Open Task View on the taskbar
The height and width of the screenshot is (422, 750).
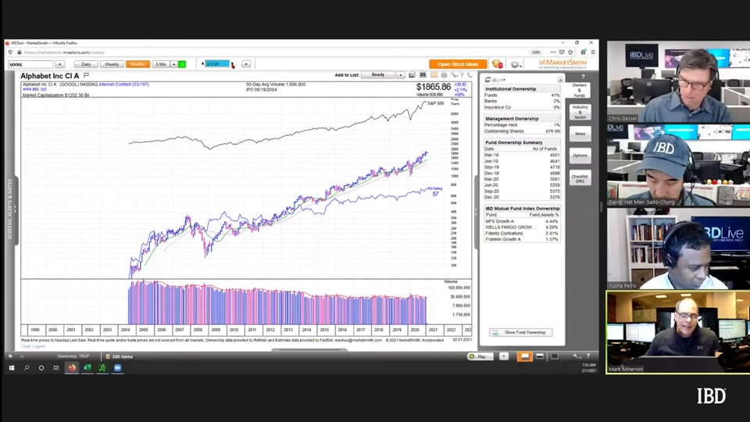point(56,368)
